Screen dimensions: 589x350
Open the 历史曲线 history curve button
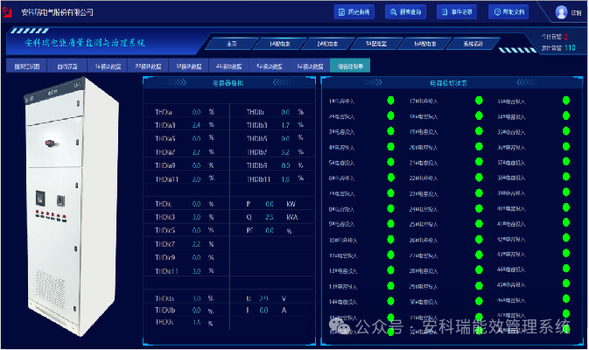(x=354, y=12)
